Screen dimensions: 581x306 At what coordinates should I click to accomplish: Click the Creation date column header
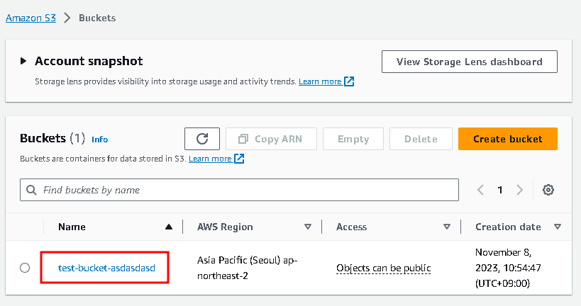pos(508,227)
